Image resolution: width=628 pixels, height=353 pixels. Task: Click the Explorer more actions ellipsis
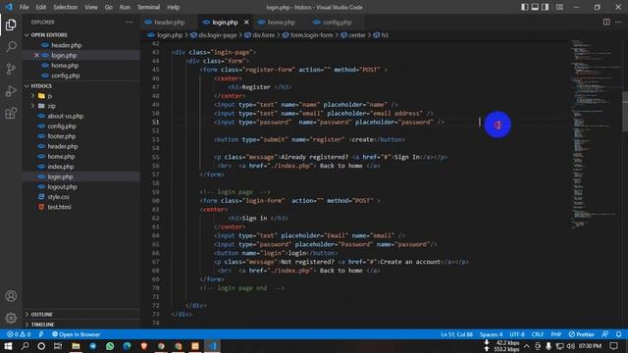[129, 22]
